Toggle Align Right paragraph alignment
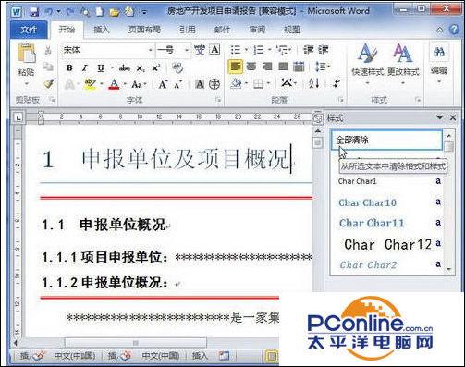Image resolution: width=465 pixels, height=367 pixels. point(267,67)
